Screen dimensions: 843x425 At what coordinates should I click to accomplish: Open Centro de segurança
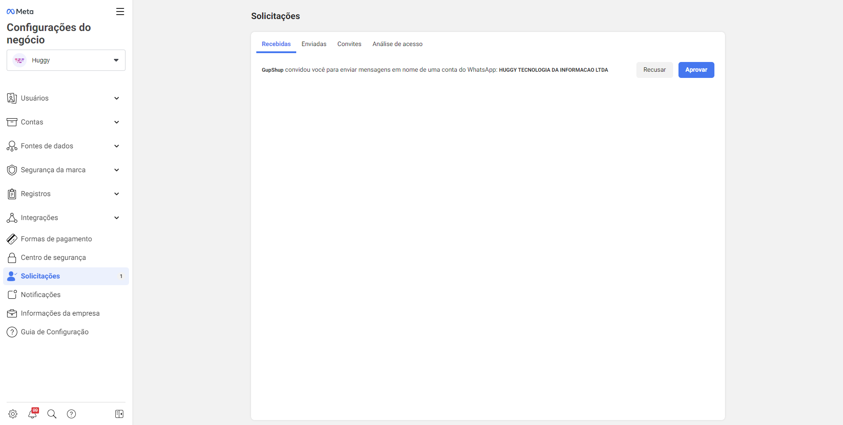66,258
